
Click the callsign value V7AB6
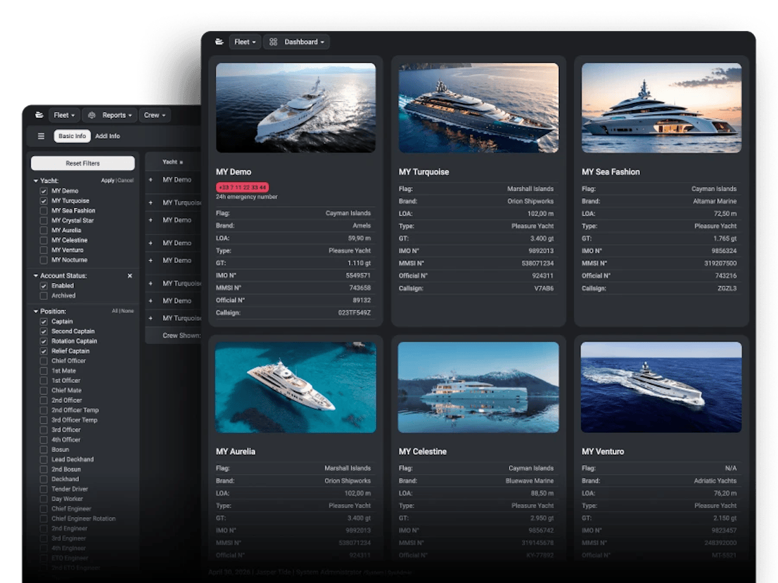point(543,288)
